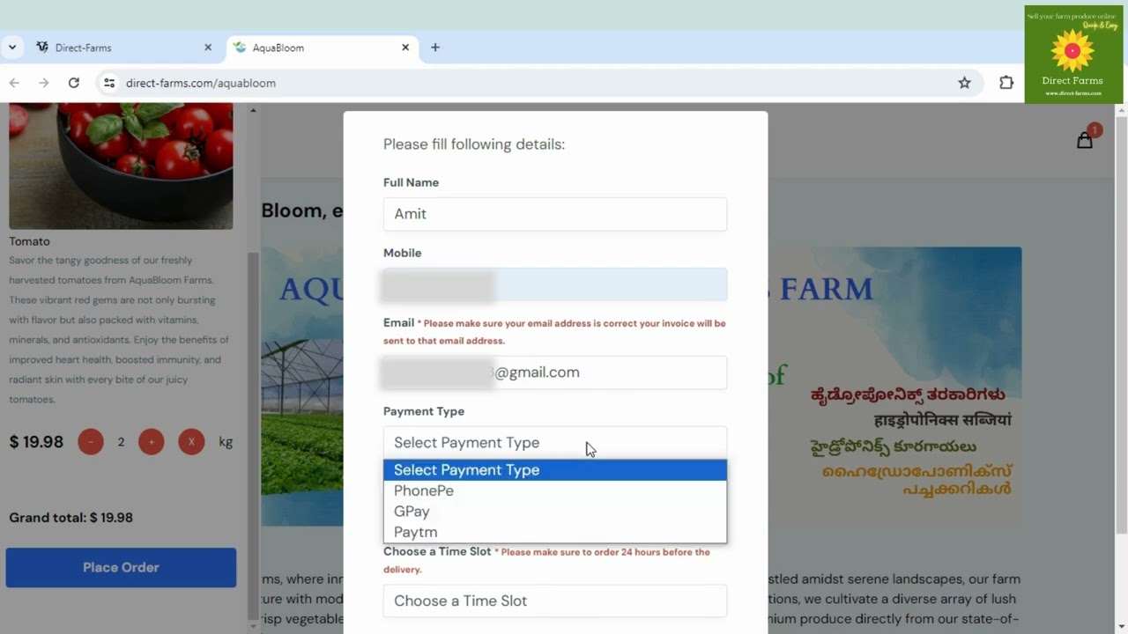Screen dimensions: 1128x634
Task: Click the $ 19.98 item price
Action: tap(36, 442)
